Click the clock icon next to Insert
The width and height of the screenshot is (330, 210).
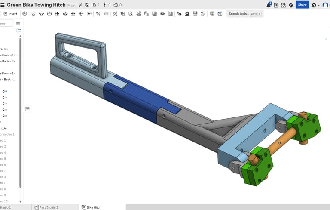24,14
